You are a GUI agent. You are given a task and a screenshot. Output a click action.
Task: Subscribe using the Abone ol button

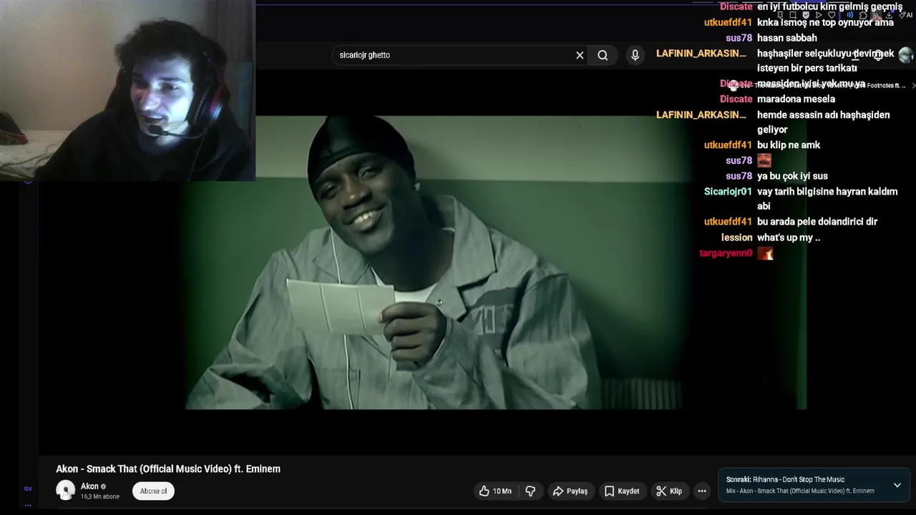153,491
